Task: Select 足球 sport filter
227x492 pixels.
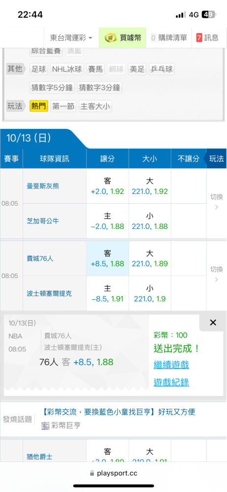Action: [x=39, y=69]
